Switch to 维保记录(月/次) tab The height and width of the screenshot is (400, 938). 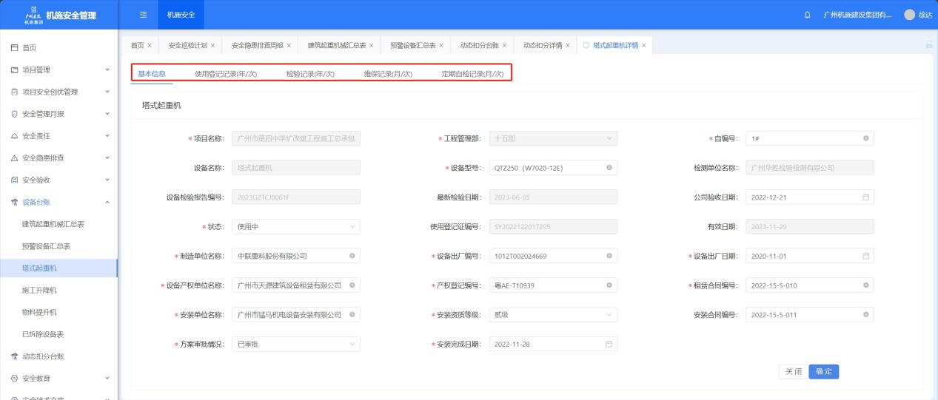coord(387,74)
